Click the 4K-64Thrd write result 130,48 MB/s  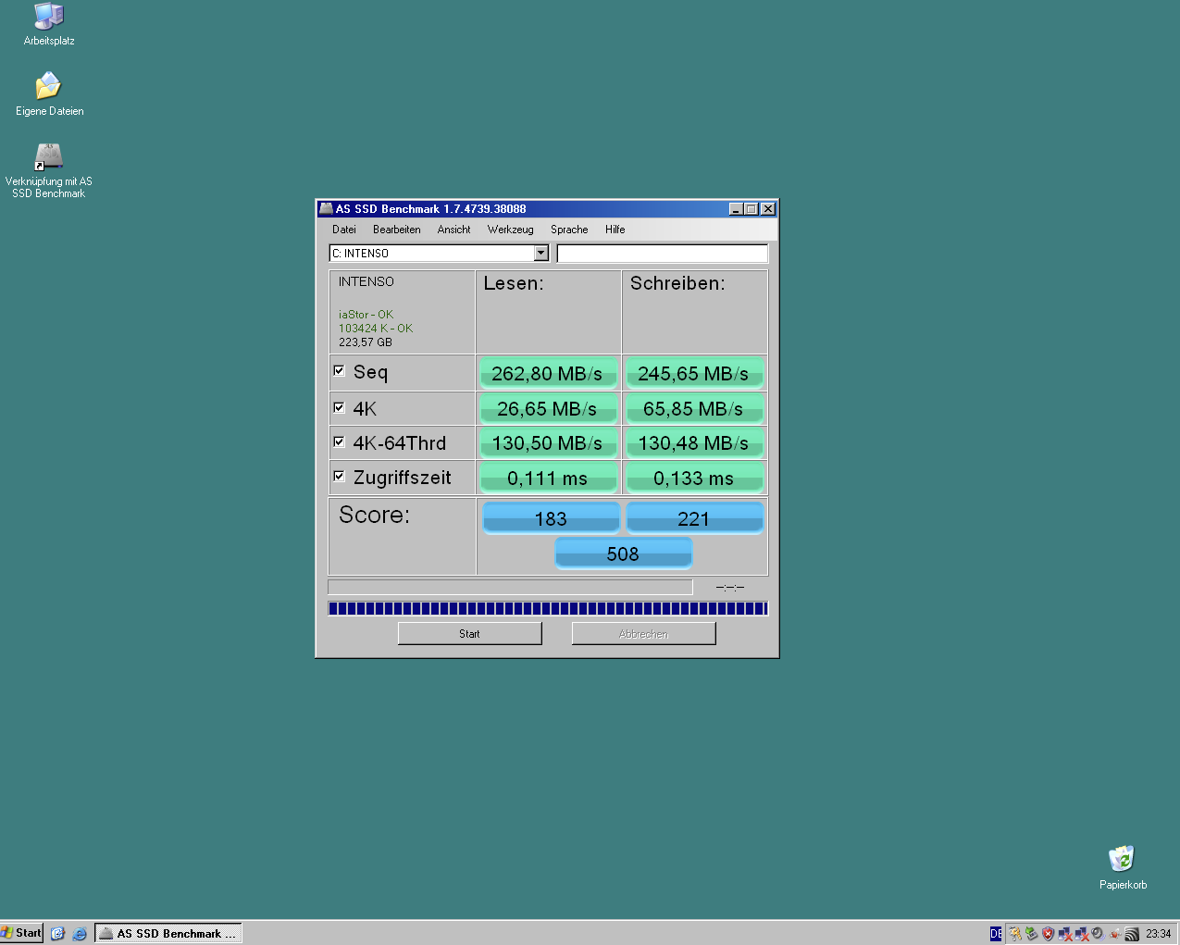[693, 442]
